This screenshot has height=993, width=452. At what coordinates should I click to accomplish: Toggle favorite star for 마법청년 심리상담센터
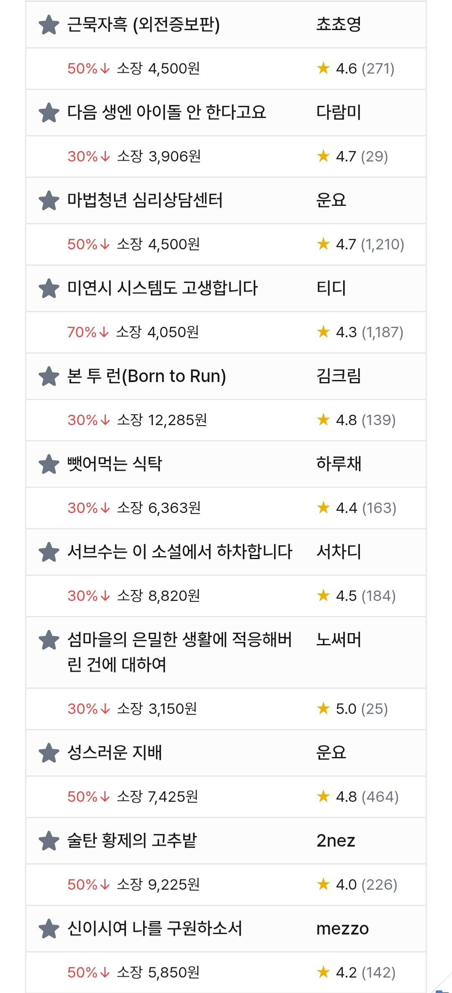pos(49,200)
